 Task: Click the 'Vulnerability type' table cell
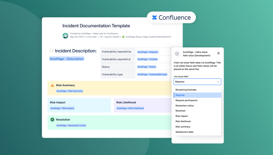pos(118,74)
